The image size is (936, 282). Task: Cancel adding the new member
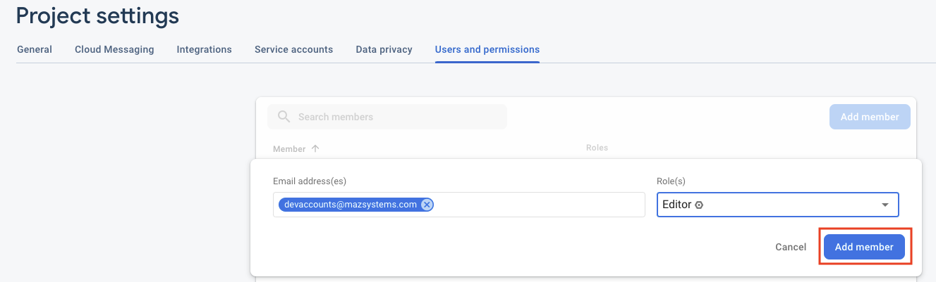tap(790, 247)
